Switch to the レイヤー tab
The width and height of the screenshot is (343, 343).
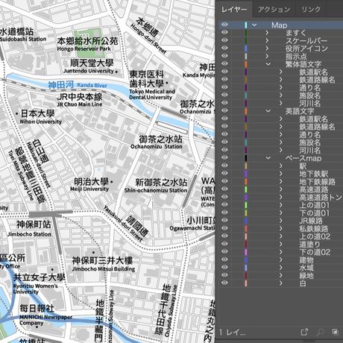click(x=234, y=10)
